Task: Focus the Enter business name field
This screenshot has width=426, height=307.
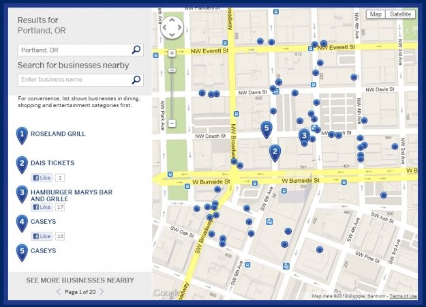Action: coord(80,80)
